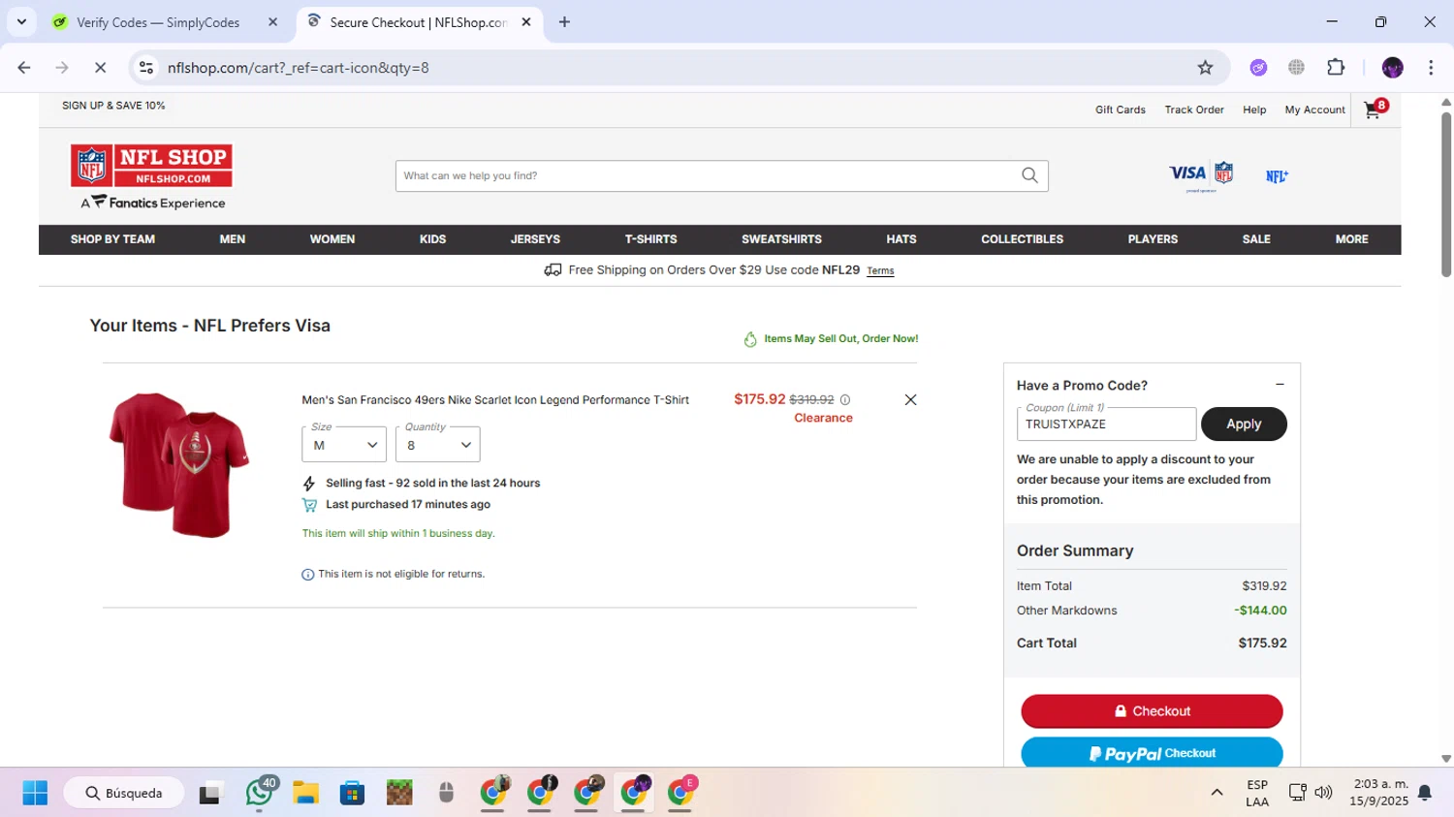The height and width of the screenshot is (817, 1454).
Task: View site information icon in address bar
Action: [x=146, y=68]
